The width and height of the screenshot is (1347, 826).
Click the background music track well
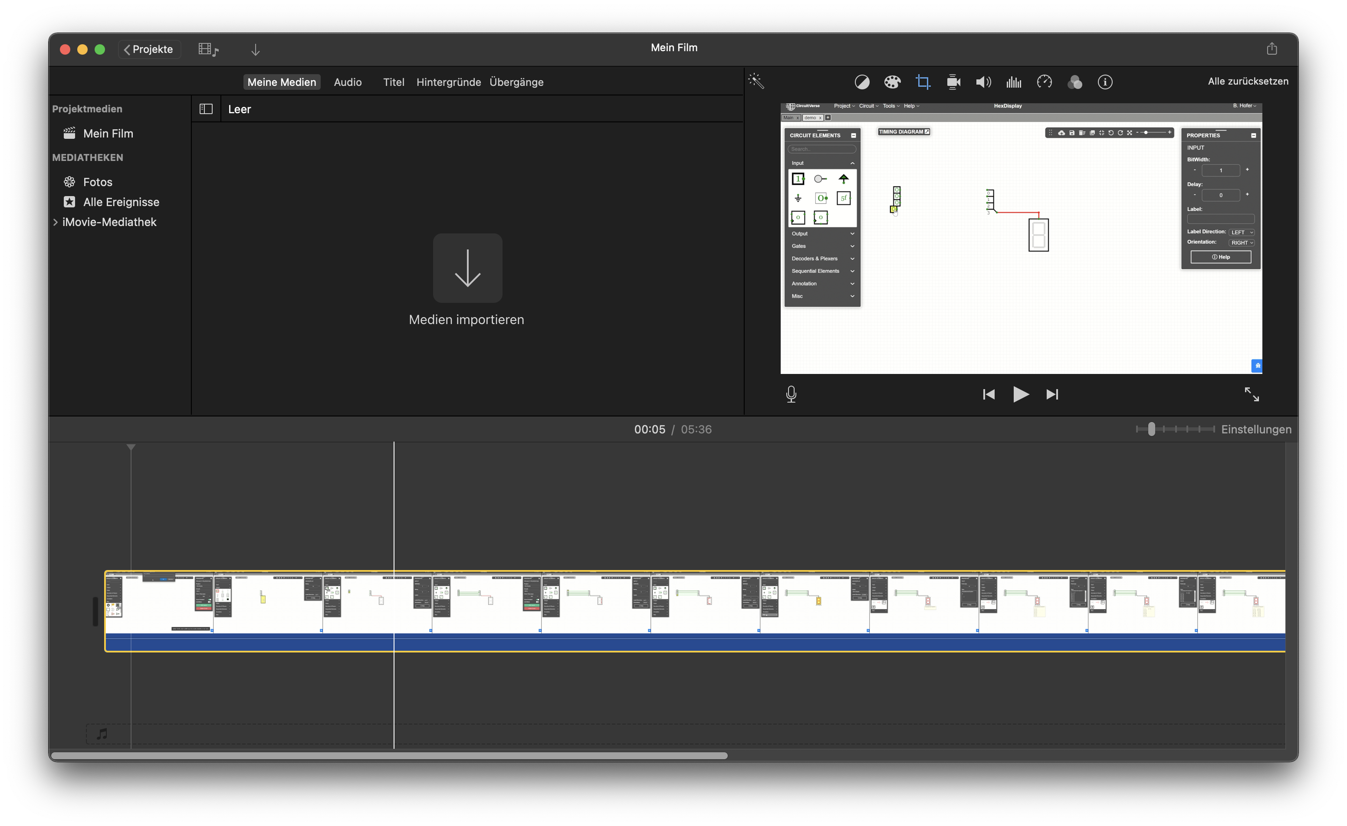point(685,734)
